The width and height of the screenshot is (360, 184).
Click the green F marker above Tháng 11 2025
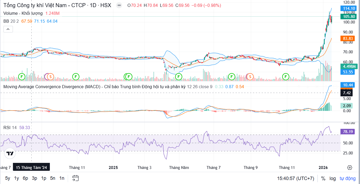[286, 77]
